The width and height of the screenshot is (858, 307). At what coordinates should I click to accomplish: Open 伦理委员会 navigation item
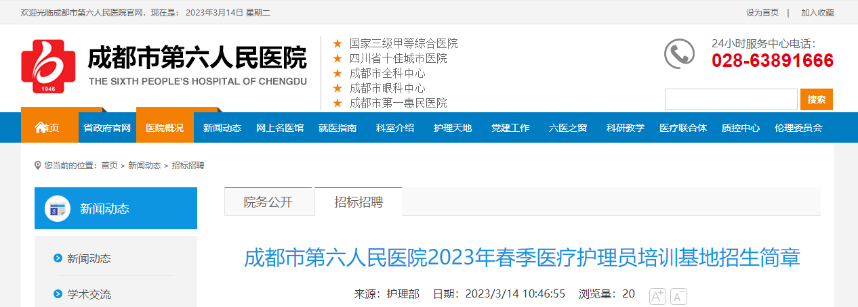798,128
